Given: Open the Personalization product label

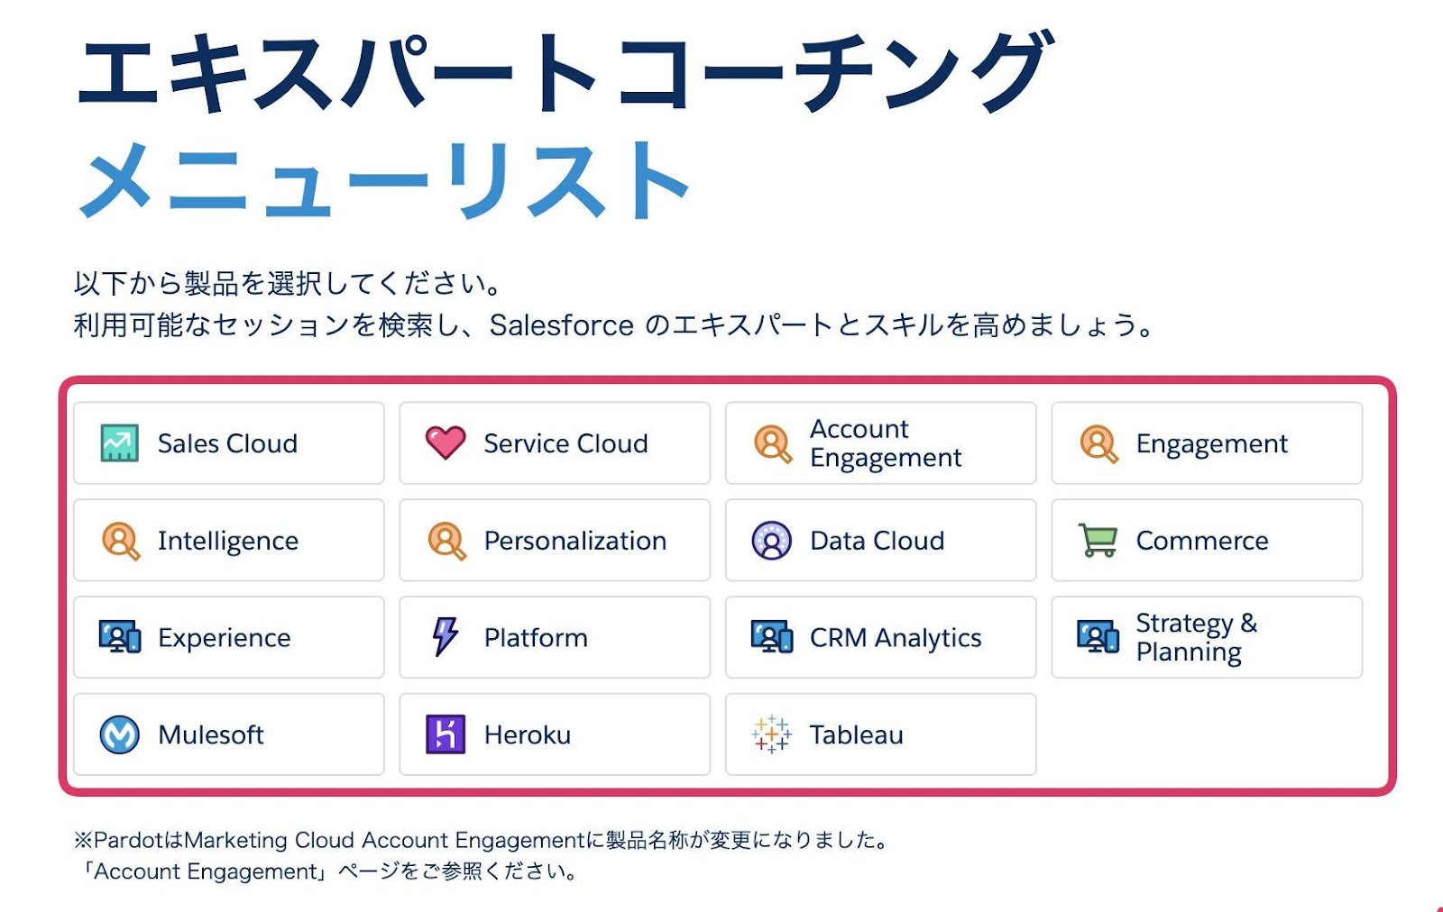Looking at the screenshot, I should (575, 541).
